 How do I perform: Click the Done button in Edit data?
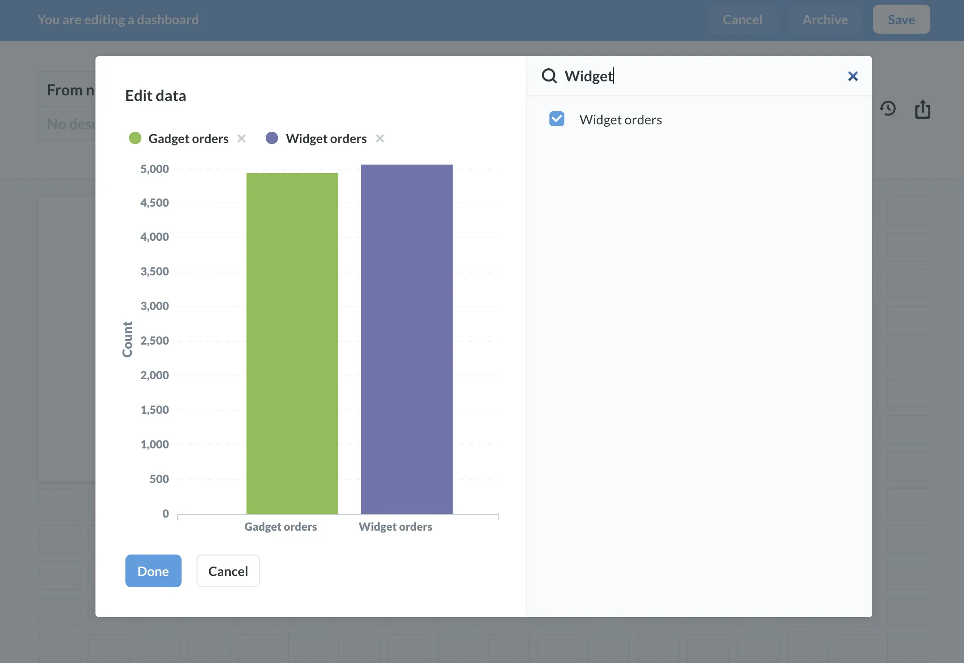tap(153, 571)
